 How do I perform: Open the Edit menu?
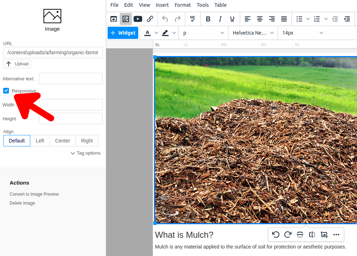click(x=129, y=5)
